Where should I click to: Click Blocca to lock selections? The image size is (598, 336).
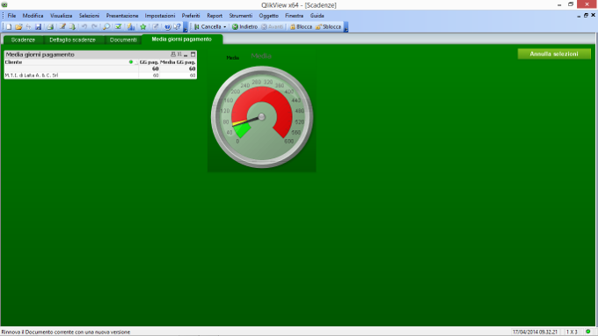pyautogui.click(x=301, y=26)
